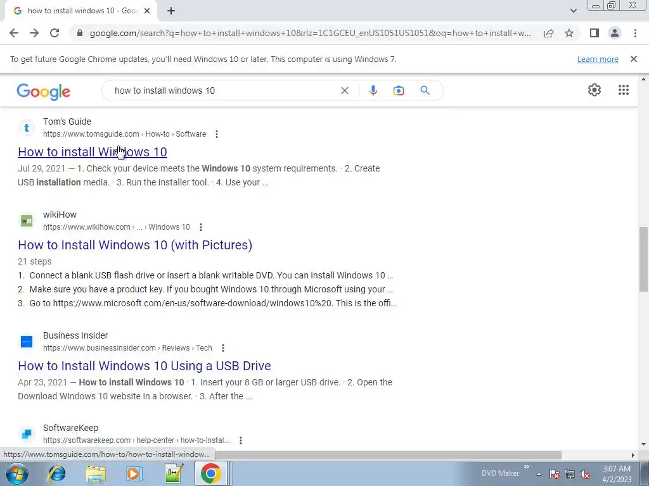Show hidden tray icons arrow
The width and height of the screenshot is (649, 486).
539,474
